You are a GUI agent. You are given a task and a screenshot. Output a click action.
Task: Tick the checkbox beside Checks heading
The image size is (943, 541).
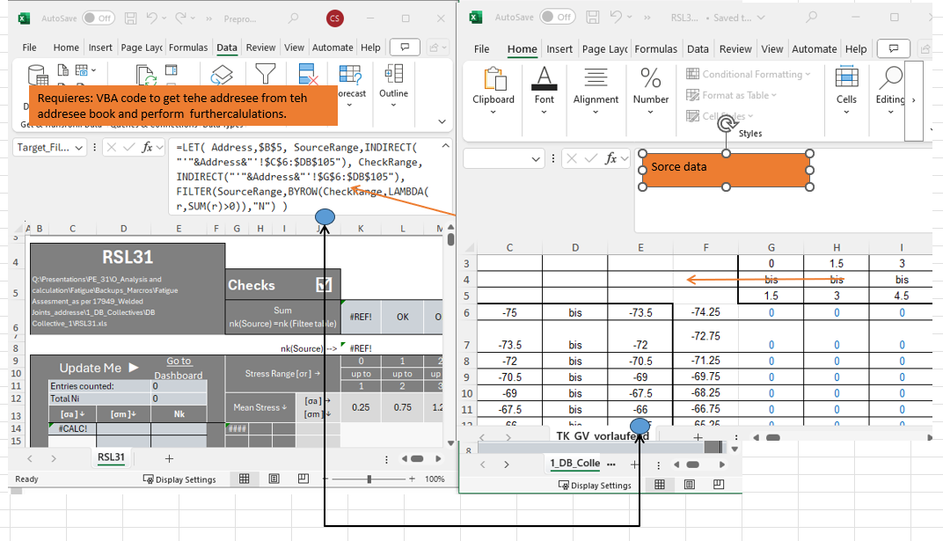click(324, 285)
